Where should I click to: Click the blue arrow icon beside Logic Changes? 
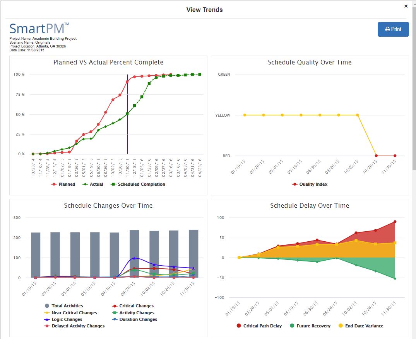[47, 319]
